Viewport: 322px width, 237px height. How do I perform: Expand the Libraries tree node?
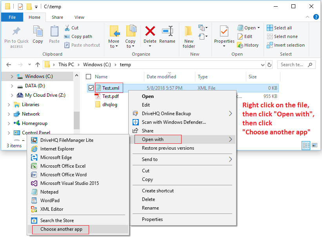(x=9, y=105)
